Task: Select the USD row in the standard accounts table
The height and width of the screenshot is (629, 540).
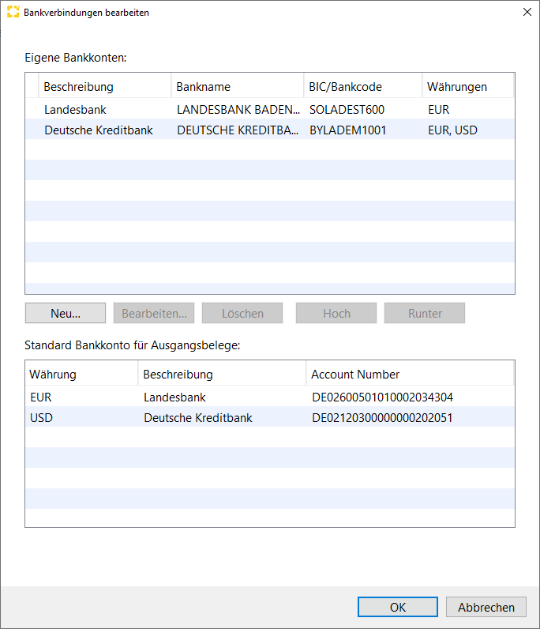Action: pos(270,417)
